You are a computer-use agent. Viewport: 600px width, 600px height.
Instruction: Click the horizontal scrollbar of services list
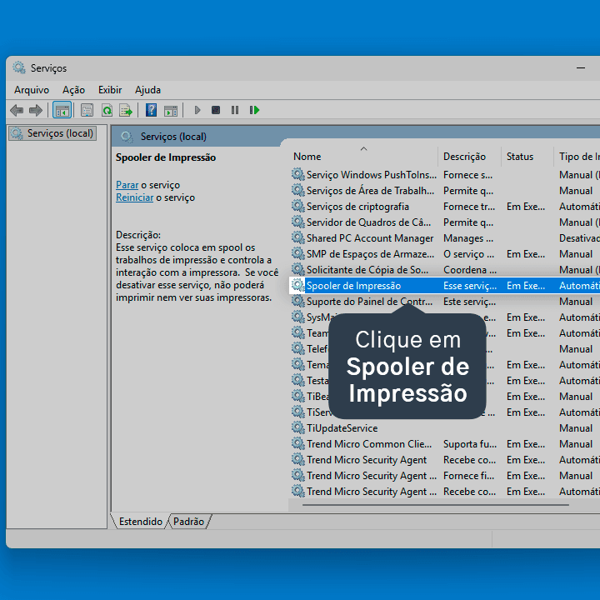(x=436, y=505)
